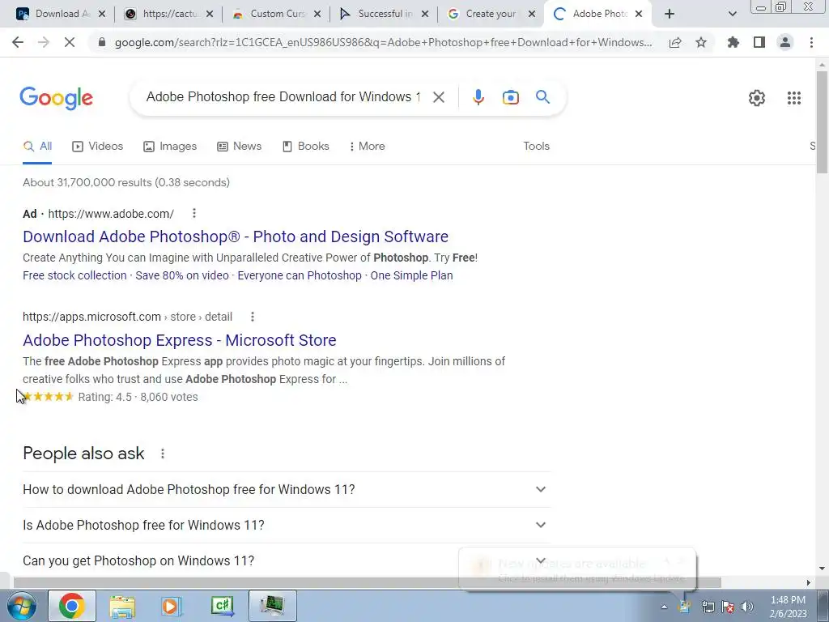
Task: Open the remote desktop monitor taskbar app
Action: tap(272, 606)
